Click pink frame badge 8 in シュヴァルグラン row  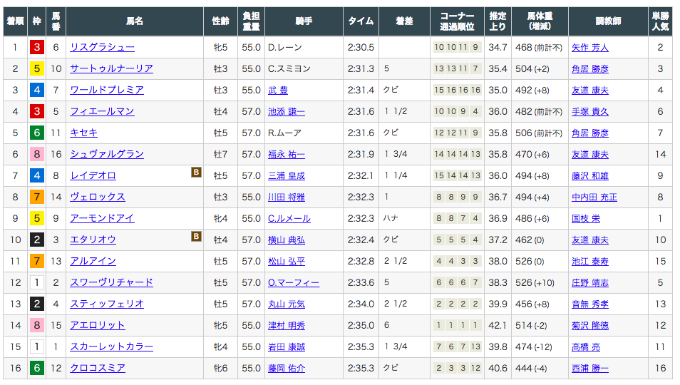pyautogui.click(x=37, y=154)
